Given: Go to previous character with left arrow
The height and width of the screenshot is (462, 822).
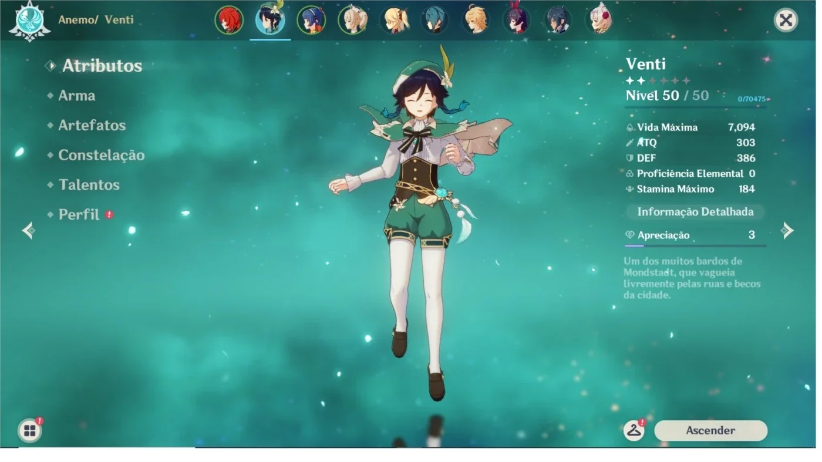Looking at the screenshot, I should [28, 231].
